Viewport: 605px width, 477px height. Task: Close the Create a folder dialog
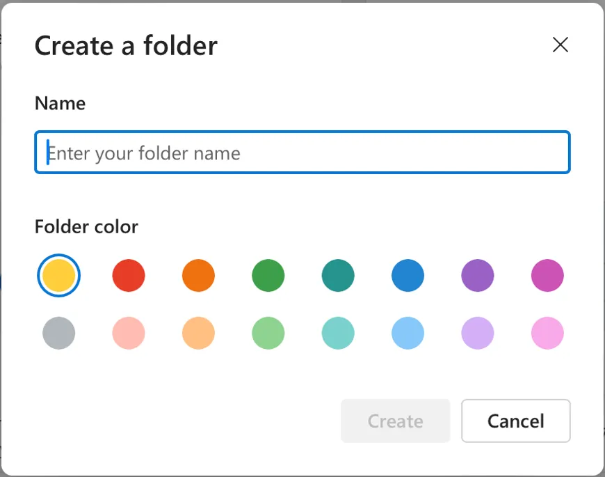click(560, 45)
